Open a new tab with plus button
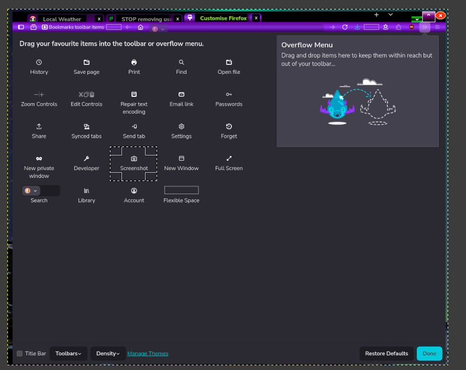The height and width of the screenshot is (370, 466). click(376, 15)
